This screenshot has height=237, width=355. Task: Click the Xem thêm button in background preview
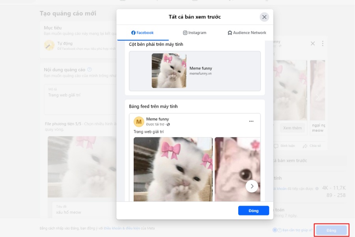click(292, 128)
